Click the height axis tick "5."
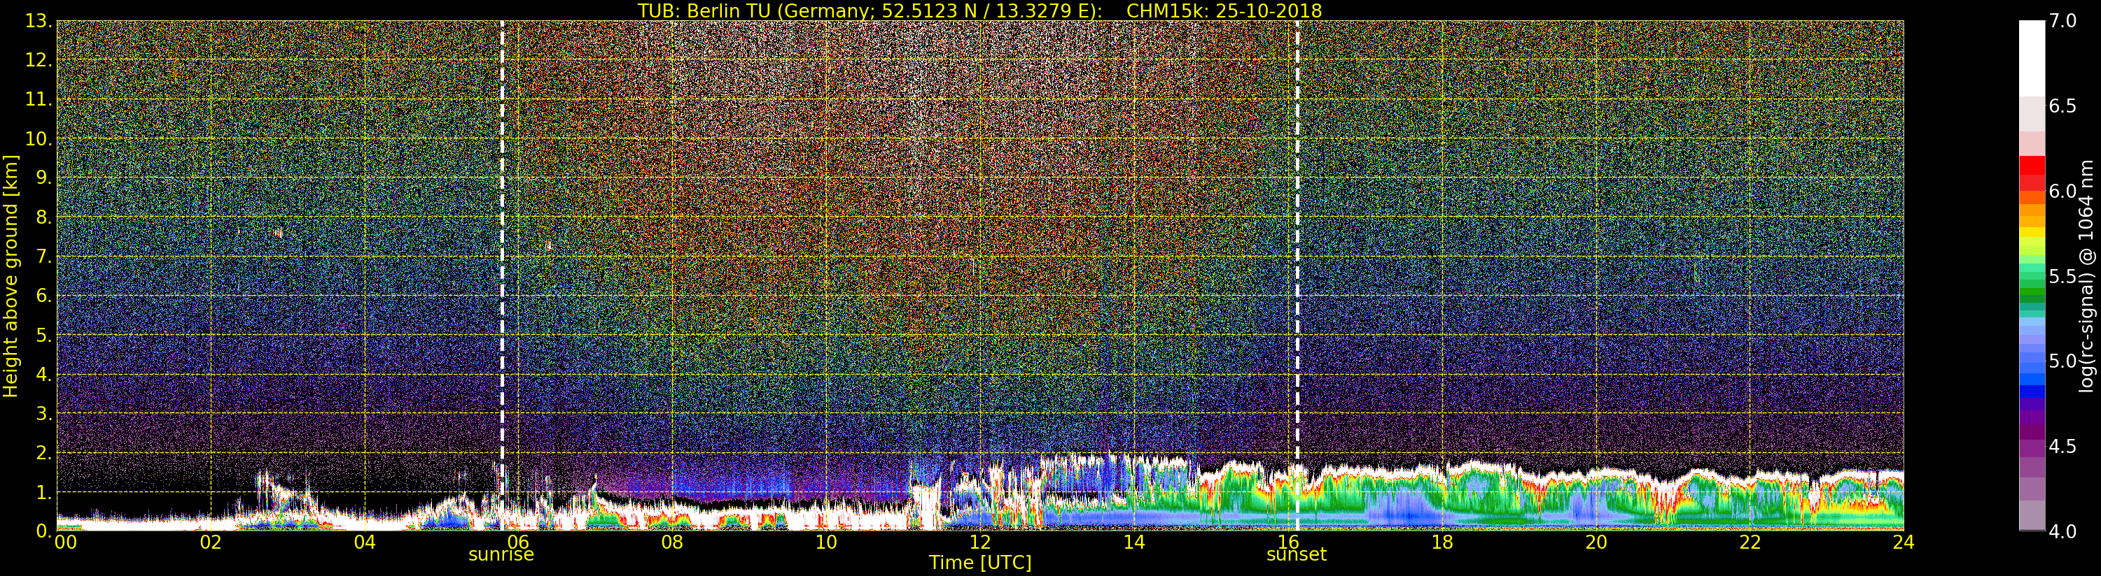Screen dimensions: 2101x576 point(44,335)
